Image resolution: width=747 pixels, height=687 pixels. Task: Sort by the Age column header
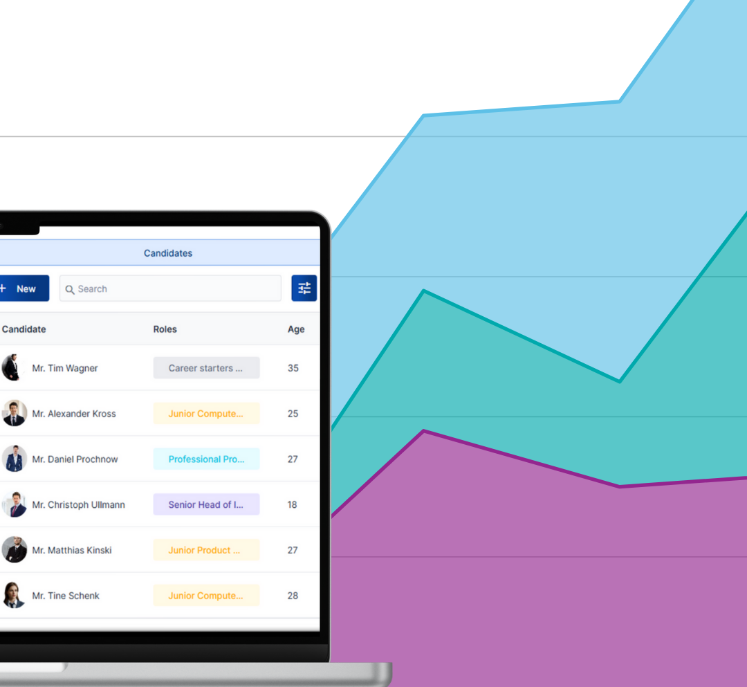pyautogui.click(x=296, y=329)
